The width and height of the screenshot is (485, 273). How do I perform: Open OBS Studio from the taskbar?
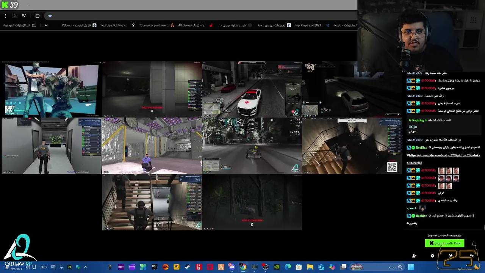coord(265,267)
